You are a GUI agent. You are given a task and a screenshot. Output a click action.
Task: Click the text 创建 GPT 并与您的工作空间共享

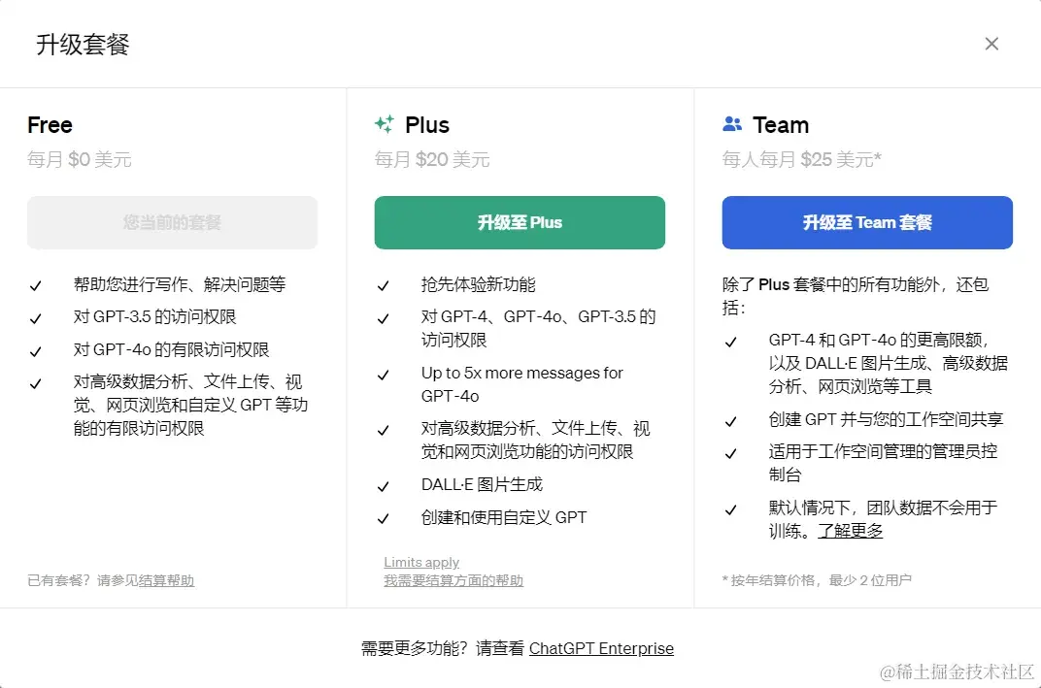[x=886, y=419]
